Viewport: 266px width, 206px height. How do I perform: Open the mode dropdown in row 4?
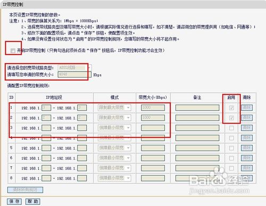pos(114,138)
